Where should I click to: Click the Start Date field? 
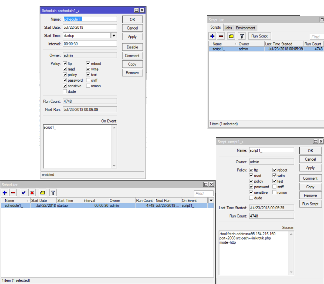click(x=90, y=27)
